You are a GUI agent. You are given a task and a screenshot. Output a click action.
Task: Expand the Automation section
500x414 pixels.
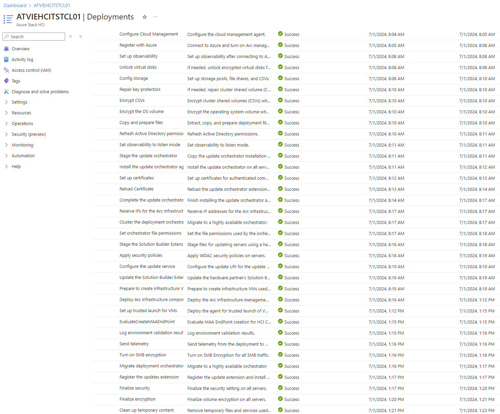tap(6, 156)
